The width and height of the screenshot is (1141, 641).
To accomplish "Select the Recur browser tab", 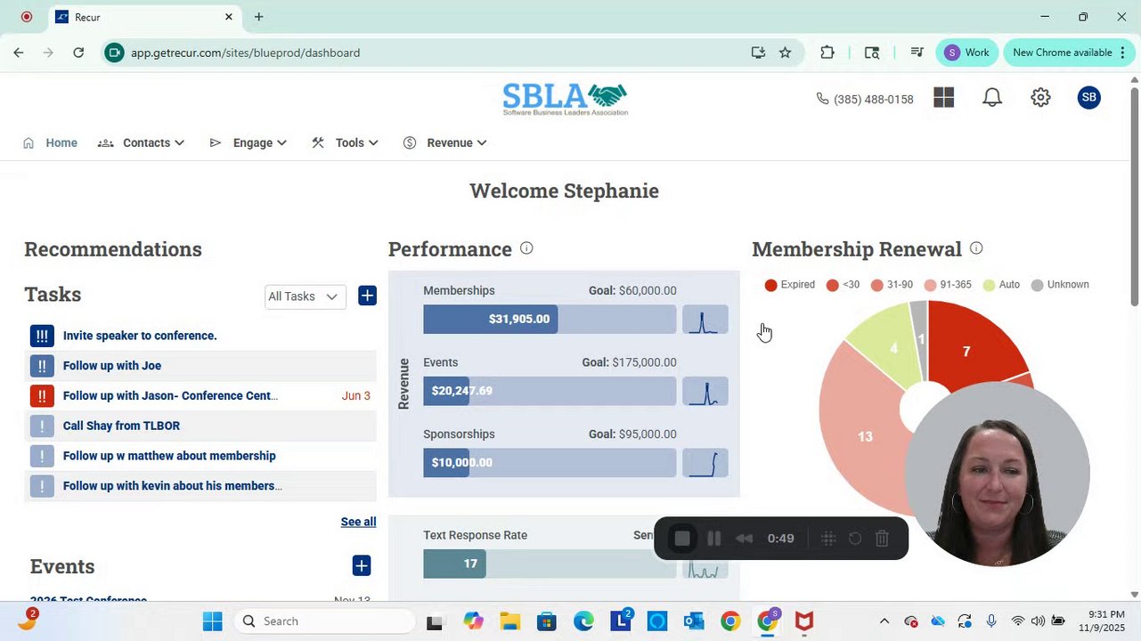I will point(144,17).
